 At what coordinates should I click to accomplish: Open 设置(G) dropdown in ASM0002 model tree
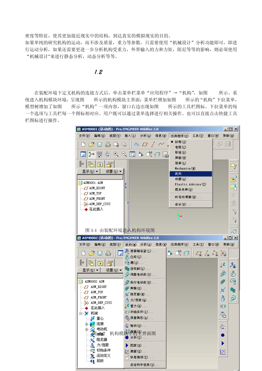click(x=114, y=270)
